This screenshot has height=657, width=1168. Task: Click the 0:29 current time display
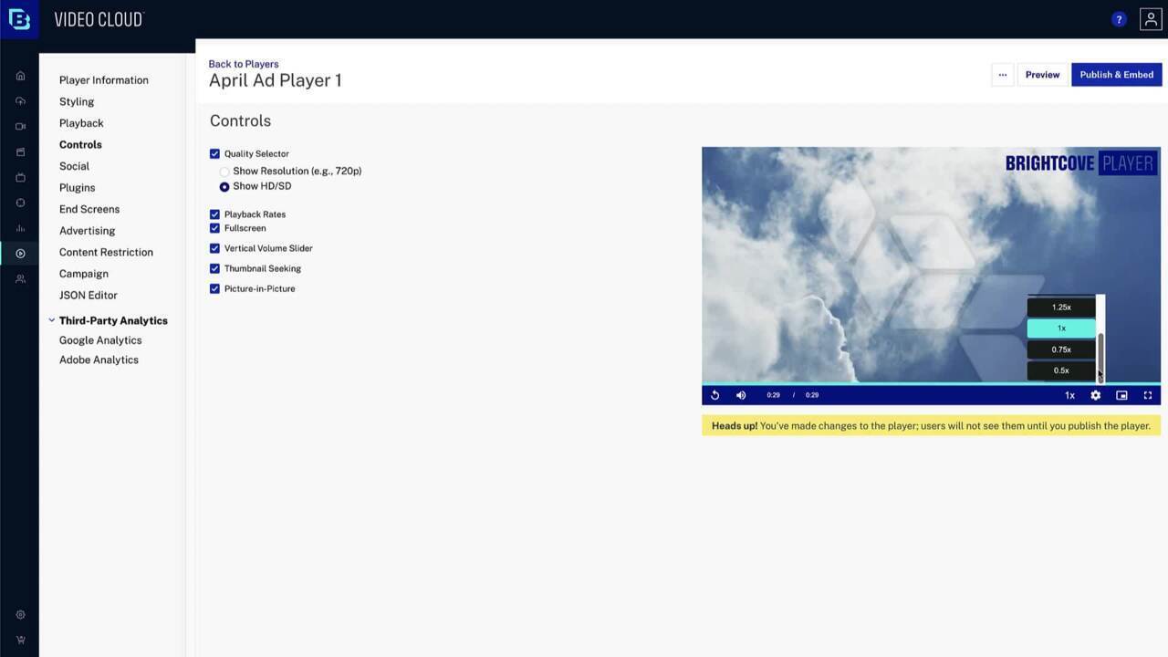click(773, 395)
